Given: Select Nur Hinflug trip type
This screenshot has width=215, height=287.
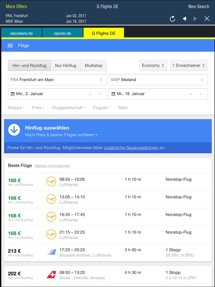Looking at the screenshot, I should click(65, 65).
